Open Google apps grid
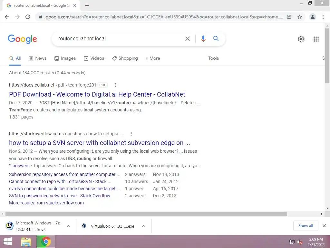 tap(316, 39)
